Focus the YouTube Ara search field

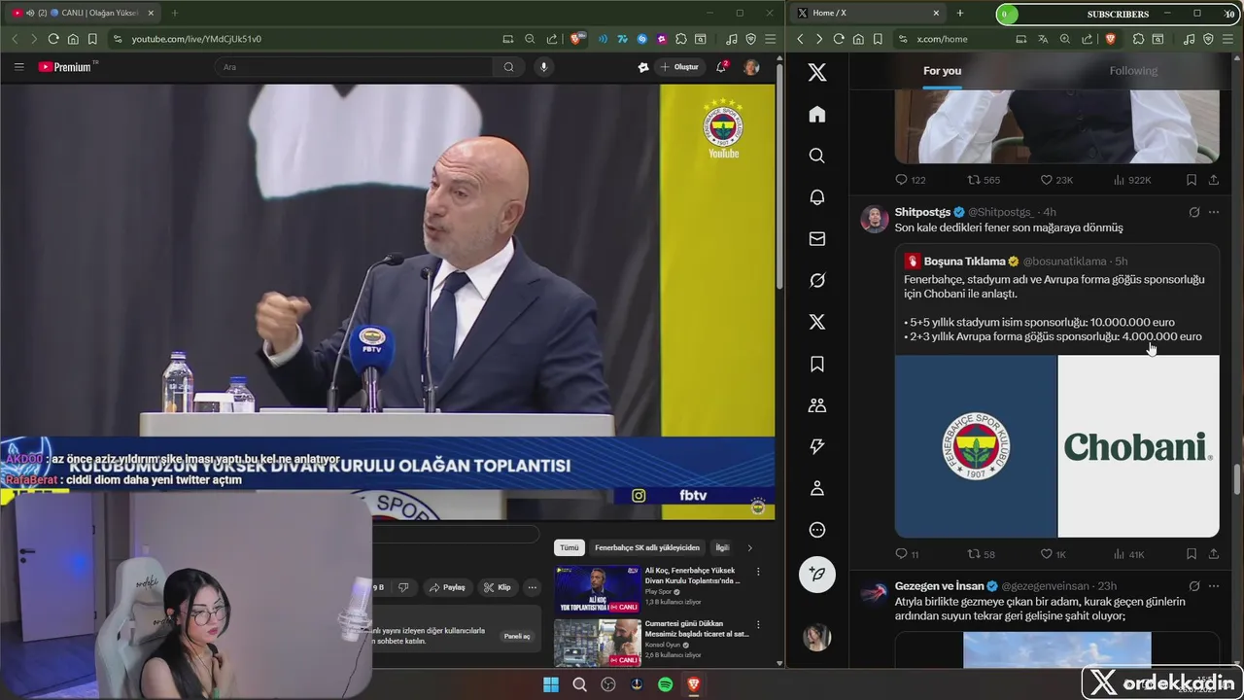click(354, 67)
